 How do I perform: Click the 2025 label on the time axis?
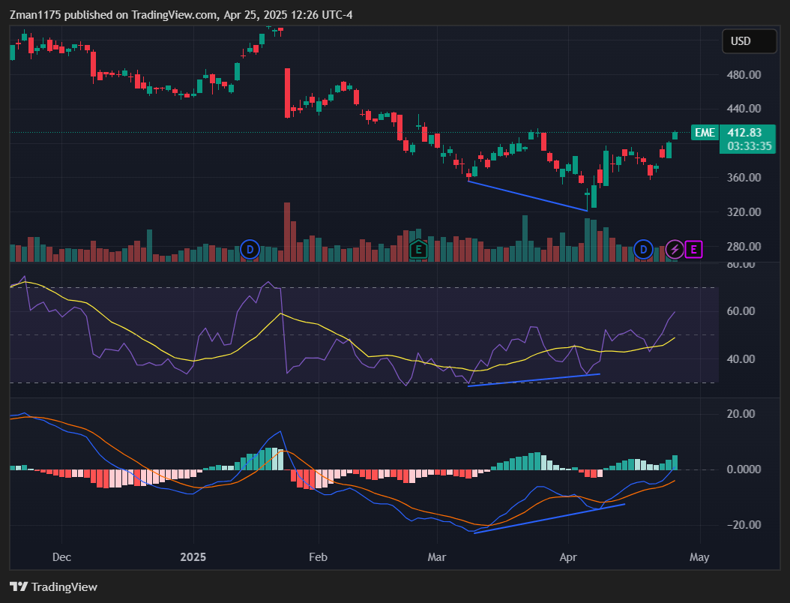coord(193,557)
